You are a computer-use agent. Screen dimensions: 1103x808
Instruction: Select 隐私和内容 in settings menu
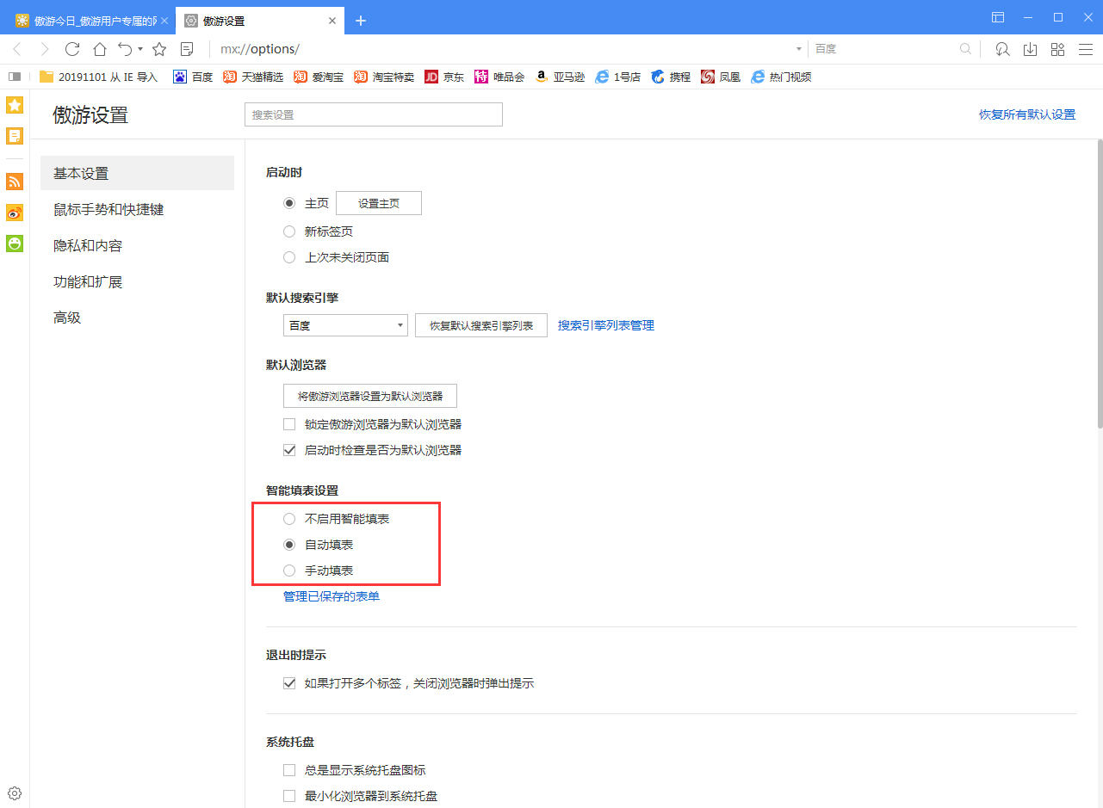[x=87, y=245]
